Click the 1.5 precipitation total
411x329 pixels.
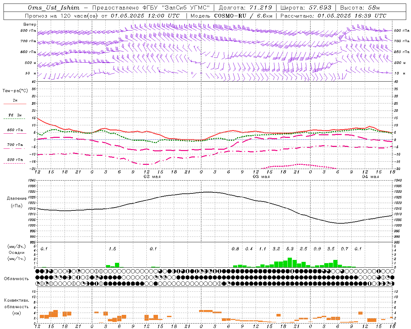(112, 249)
